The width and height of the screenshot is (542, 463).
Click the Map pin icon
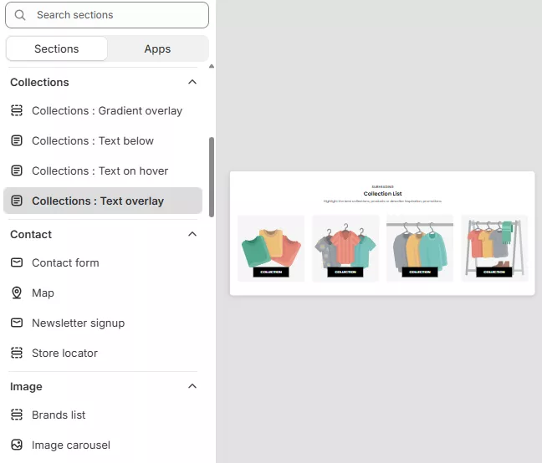(x=17, y=293)
